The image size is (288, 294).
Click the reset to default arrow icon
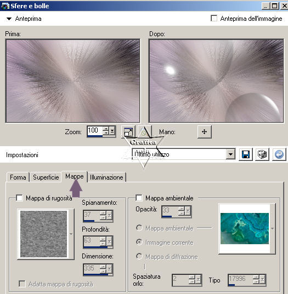pyautogui.click(x=279, y=154)
